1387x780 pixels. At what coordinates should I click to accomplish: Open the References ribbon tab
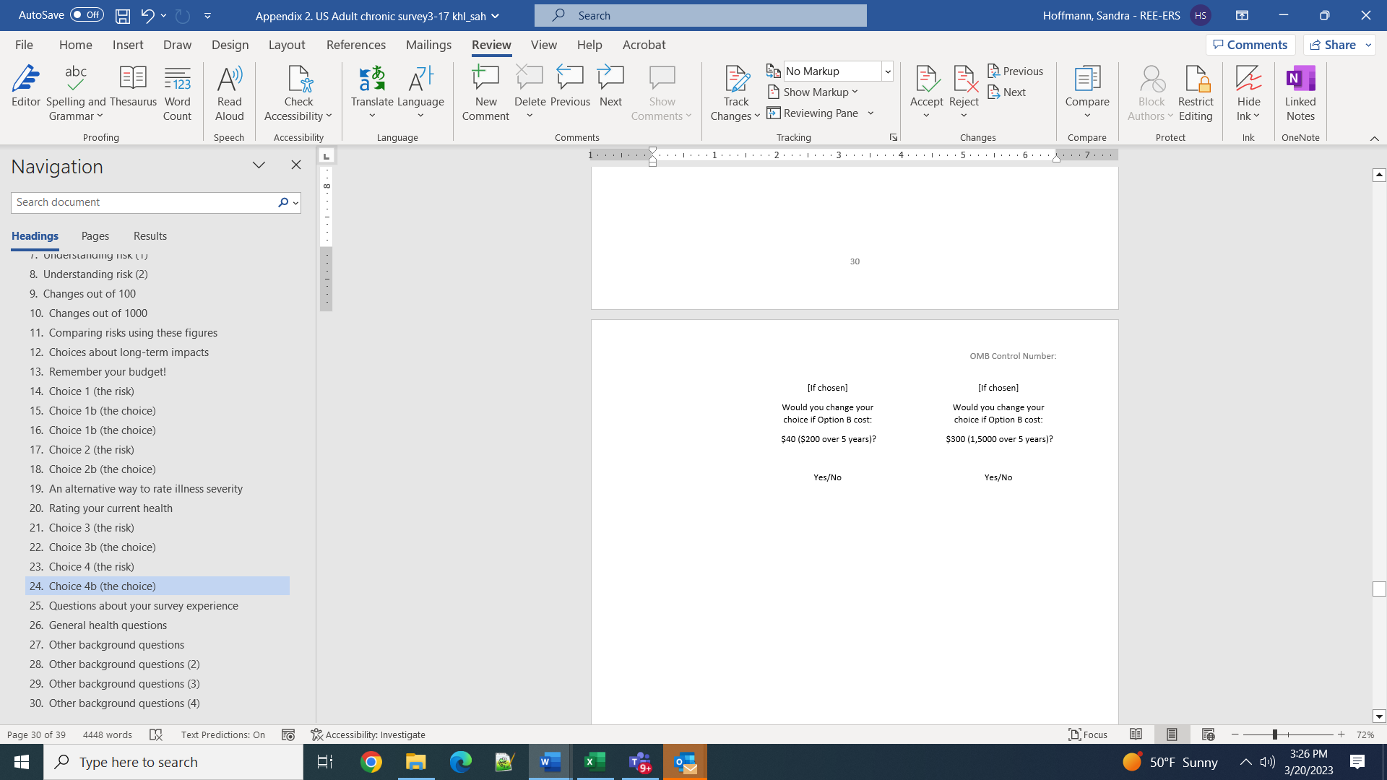[x=355, y=45]
